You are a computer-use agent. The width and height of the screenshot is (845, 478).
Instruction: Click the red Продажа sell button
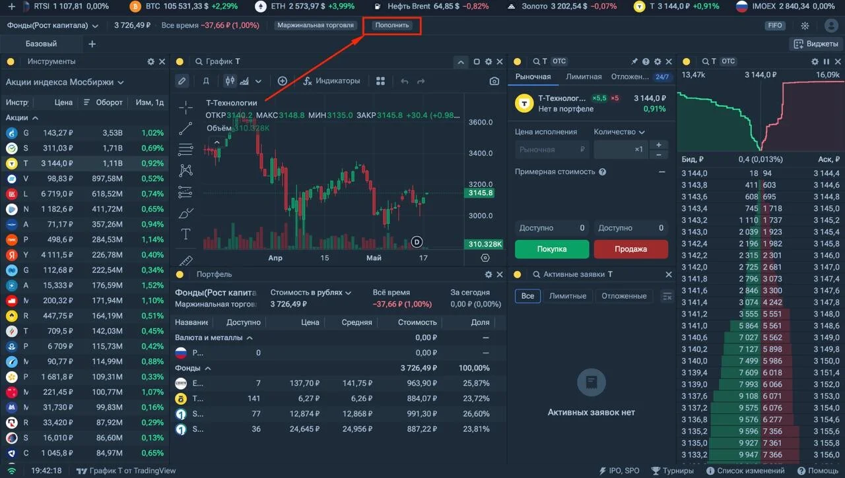tap(631, 249)
